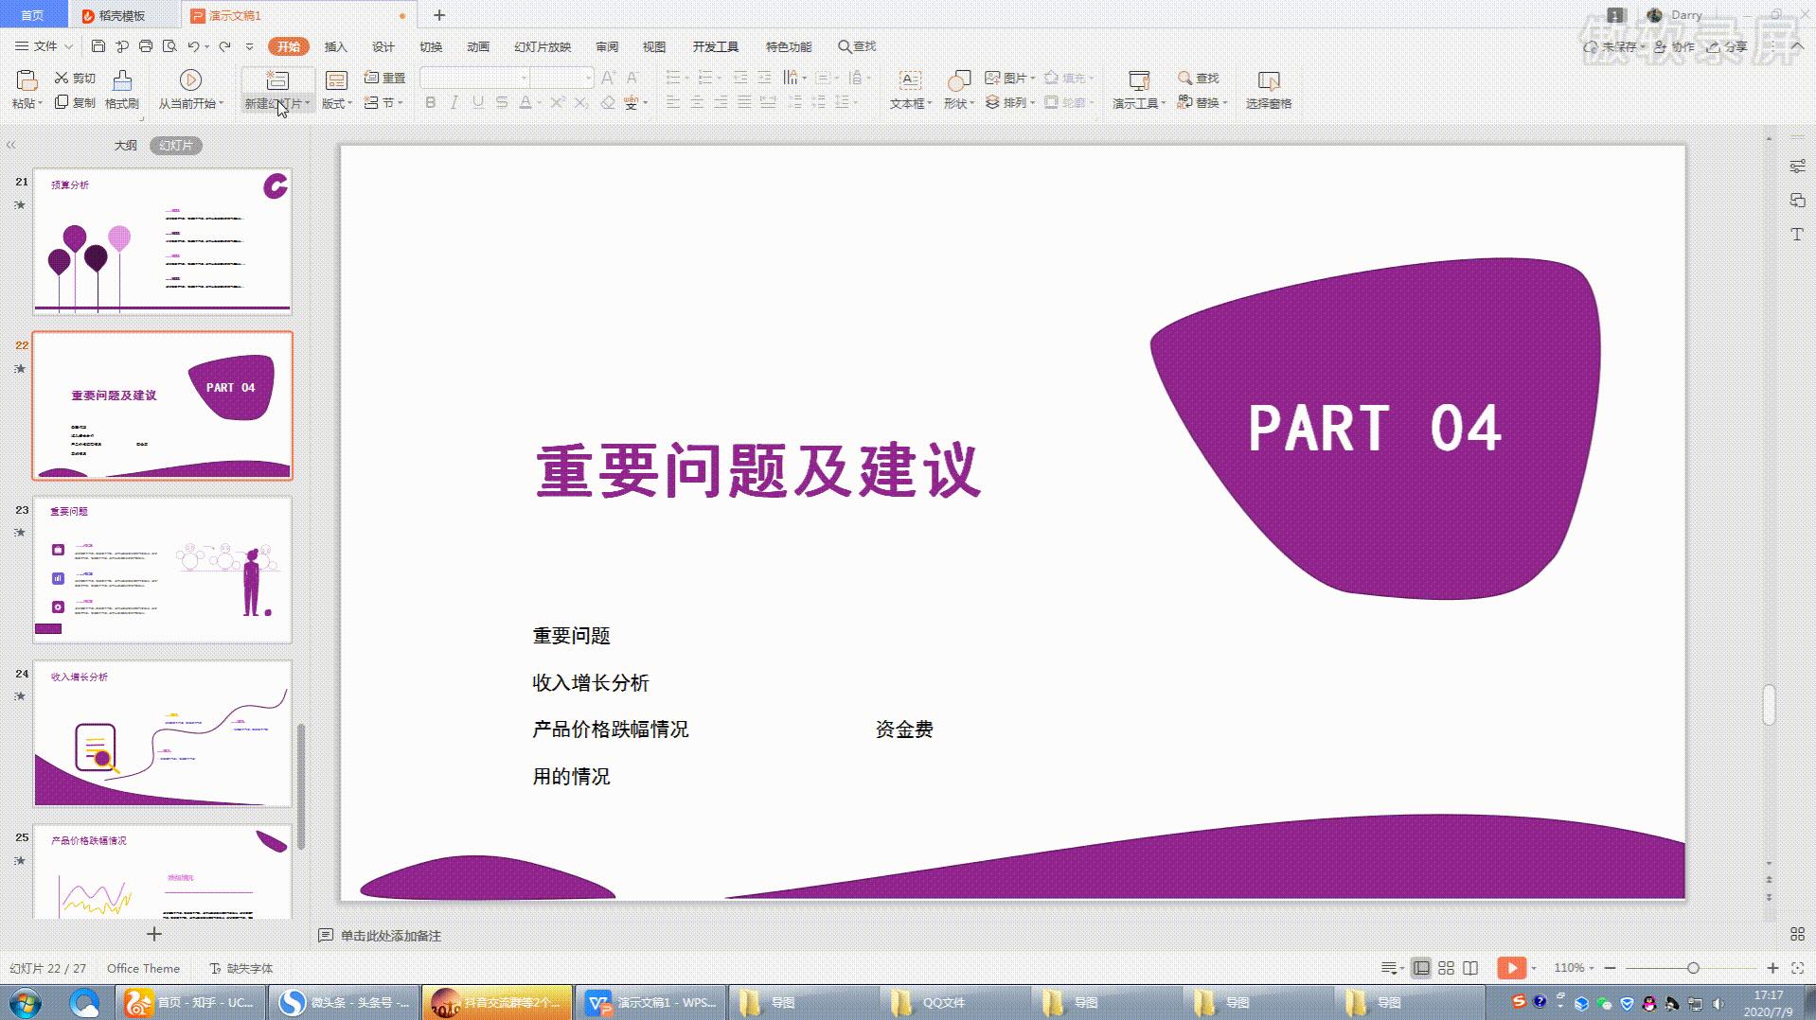The height and width of the screenshot is (1020, 1816).
Task: Open the New Slide (新建幻灯片) dropdown
Action: tap(278, 103)
